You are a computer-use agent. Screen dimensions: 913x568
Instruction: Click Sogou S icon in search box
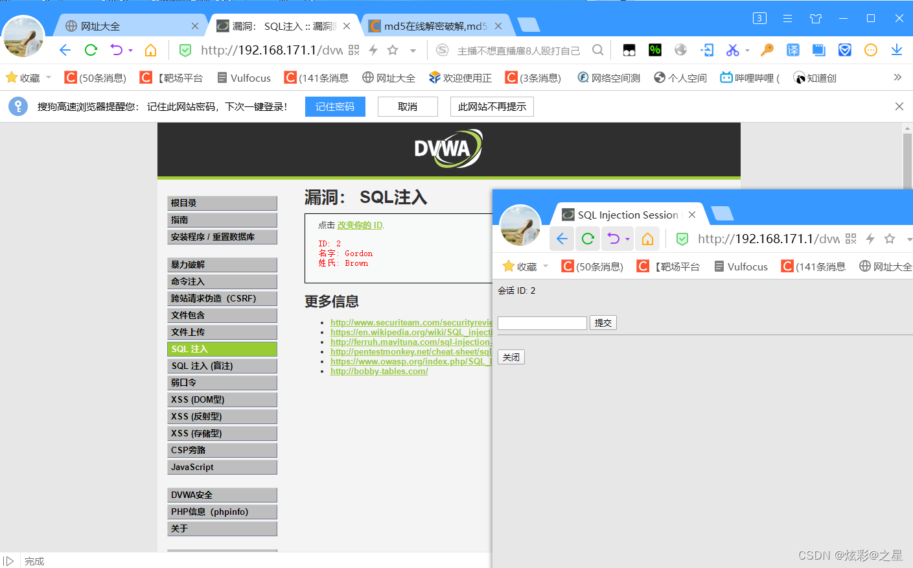tap(443, 50)
